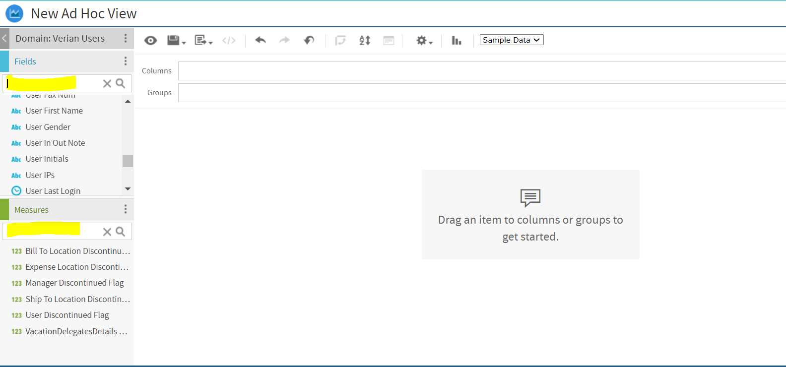786x367 pixels.
Task: Open the Fields panel options menu
Action: pyautogui.click(x=126, y=61)
